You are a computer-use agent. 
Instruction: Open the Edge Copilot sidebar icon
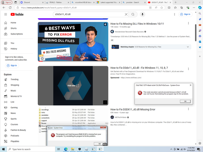pyautogui.click(x=200, y=8)
